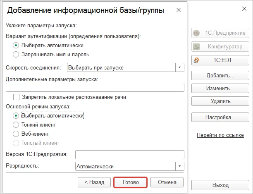Click the Конфигуратор icon
Image resolution: width=253 pixels, height=194 pixels.
tap(196, 47)
